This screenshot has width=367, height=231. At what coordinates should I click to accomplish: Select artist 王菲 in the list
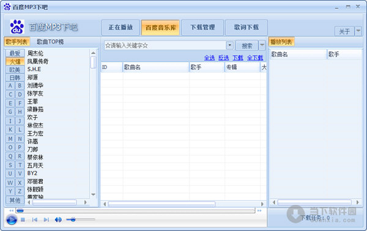(x=32, y=101)
